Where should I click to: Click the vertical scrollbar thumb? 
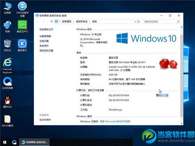pyautogui.click(x=182, y=76)
